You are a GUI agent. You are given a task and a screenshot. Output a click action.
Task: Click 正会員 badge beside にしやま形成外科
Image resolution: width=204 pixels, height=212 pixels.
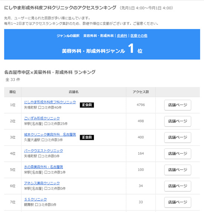[x=87, y=105]
